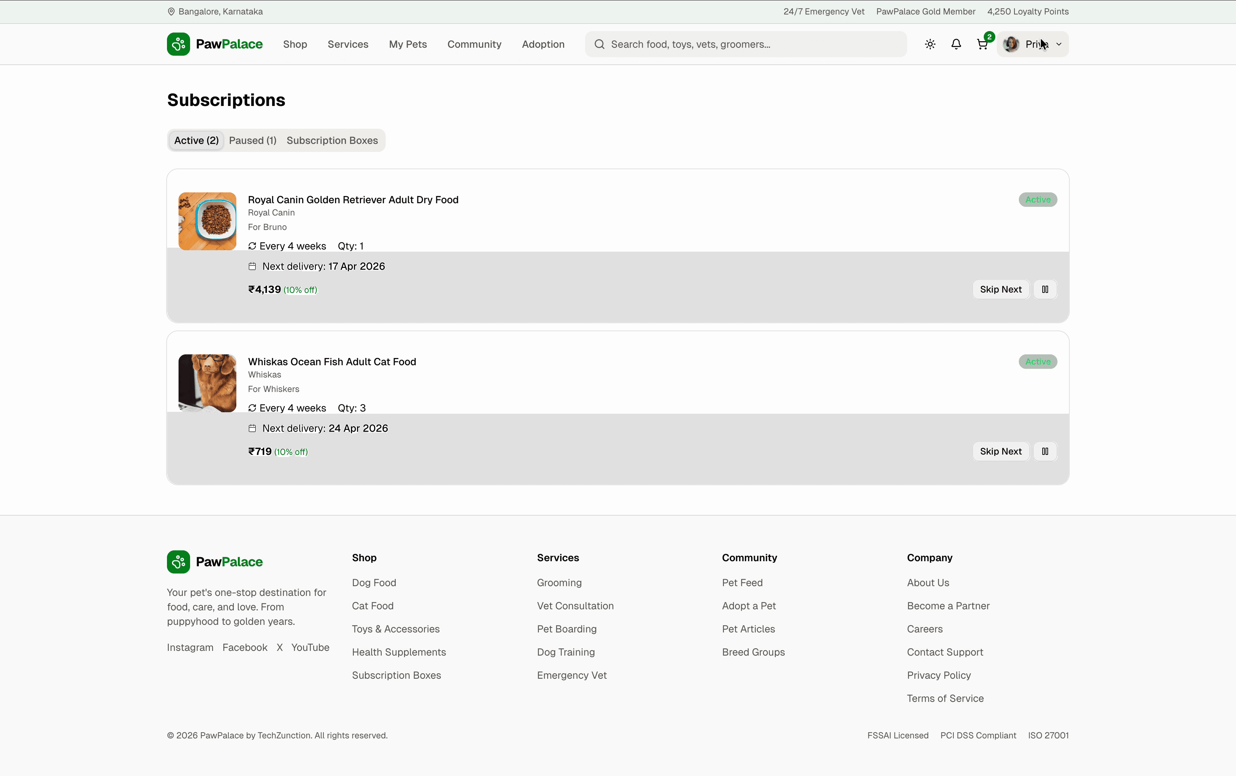Open the Community menu item
This screenshot has width=1236, height=776.
(475, 44)
